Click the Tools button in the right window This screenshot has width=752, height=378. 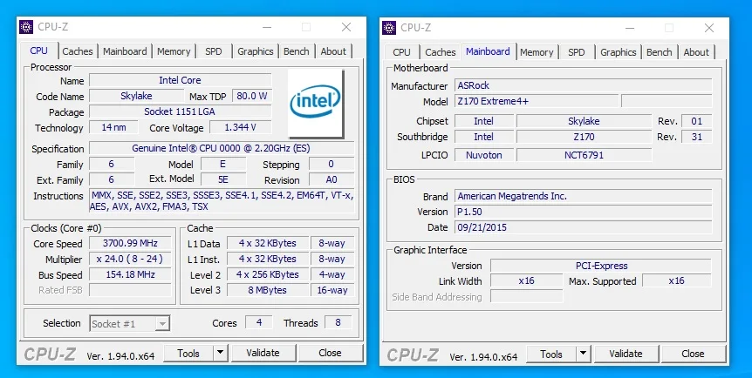551,354
